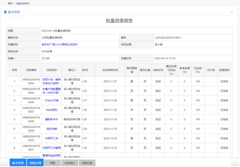Viewport: 240px width, 167px height.
Task: Open the 某手机厂商OLED屏幕立项项目 project link
Action: click(59, 44)
